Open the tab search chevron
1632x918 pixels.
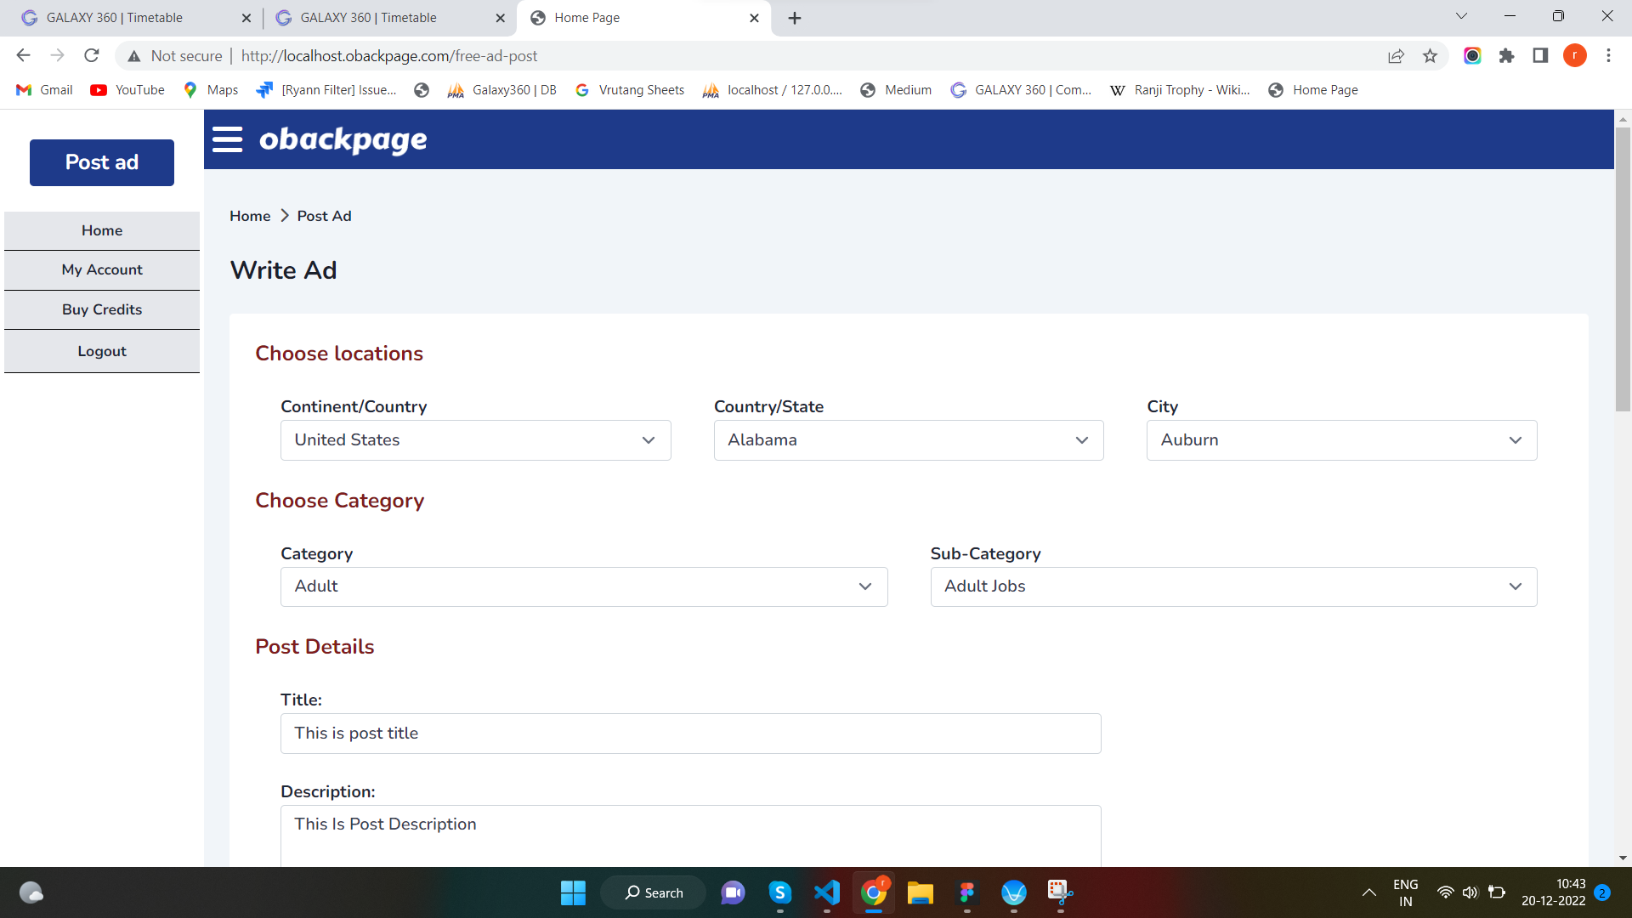[1461, 16]
